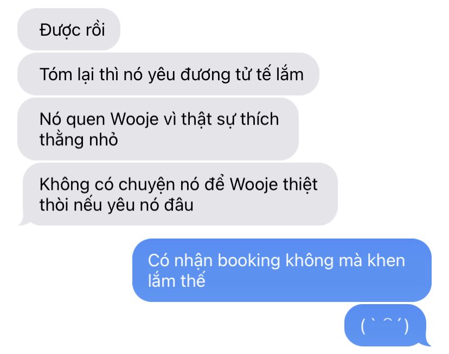
Task: Click "Wooje" in the "Không có chuyện" message
Action: [254, 184]
